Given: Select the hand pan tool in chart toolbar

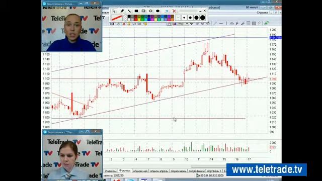Looking at the screenshot, I should 208,24.
